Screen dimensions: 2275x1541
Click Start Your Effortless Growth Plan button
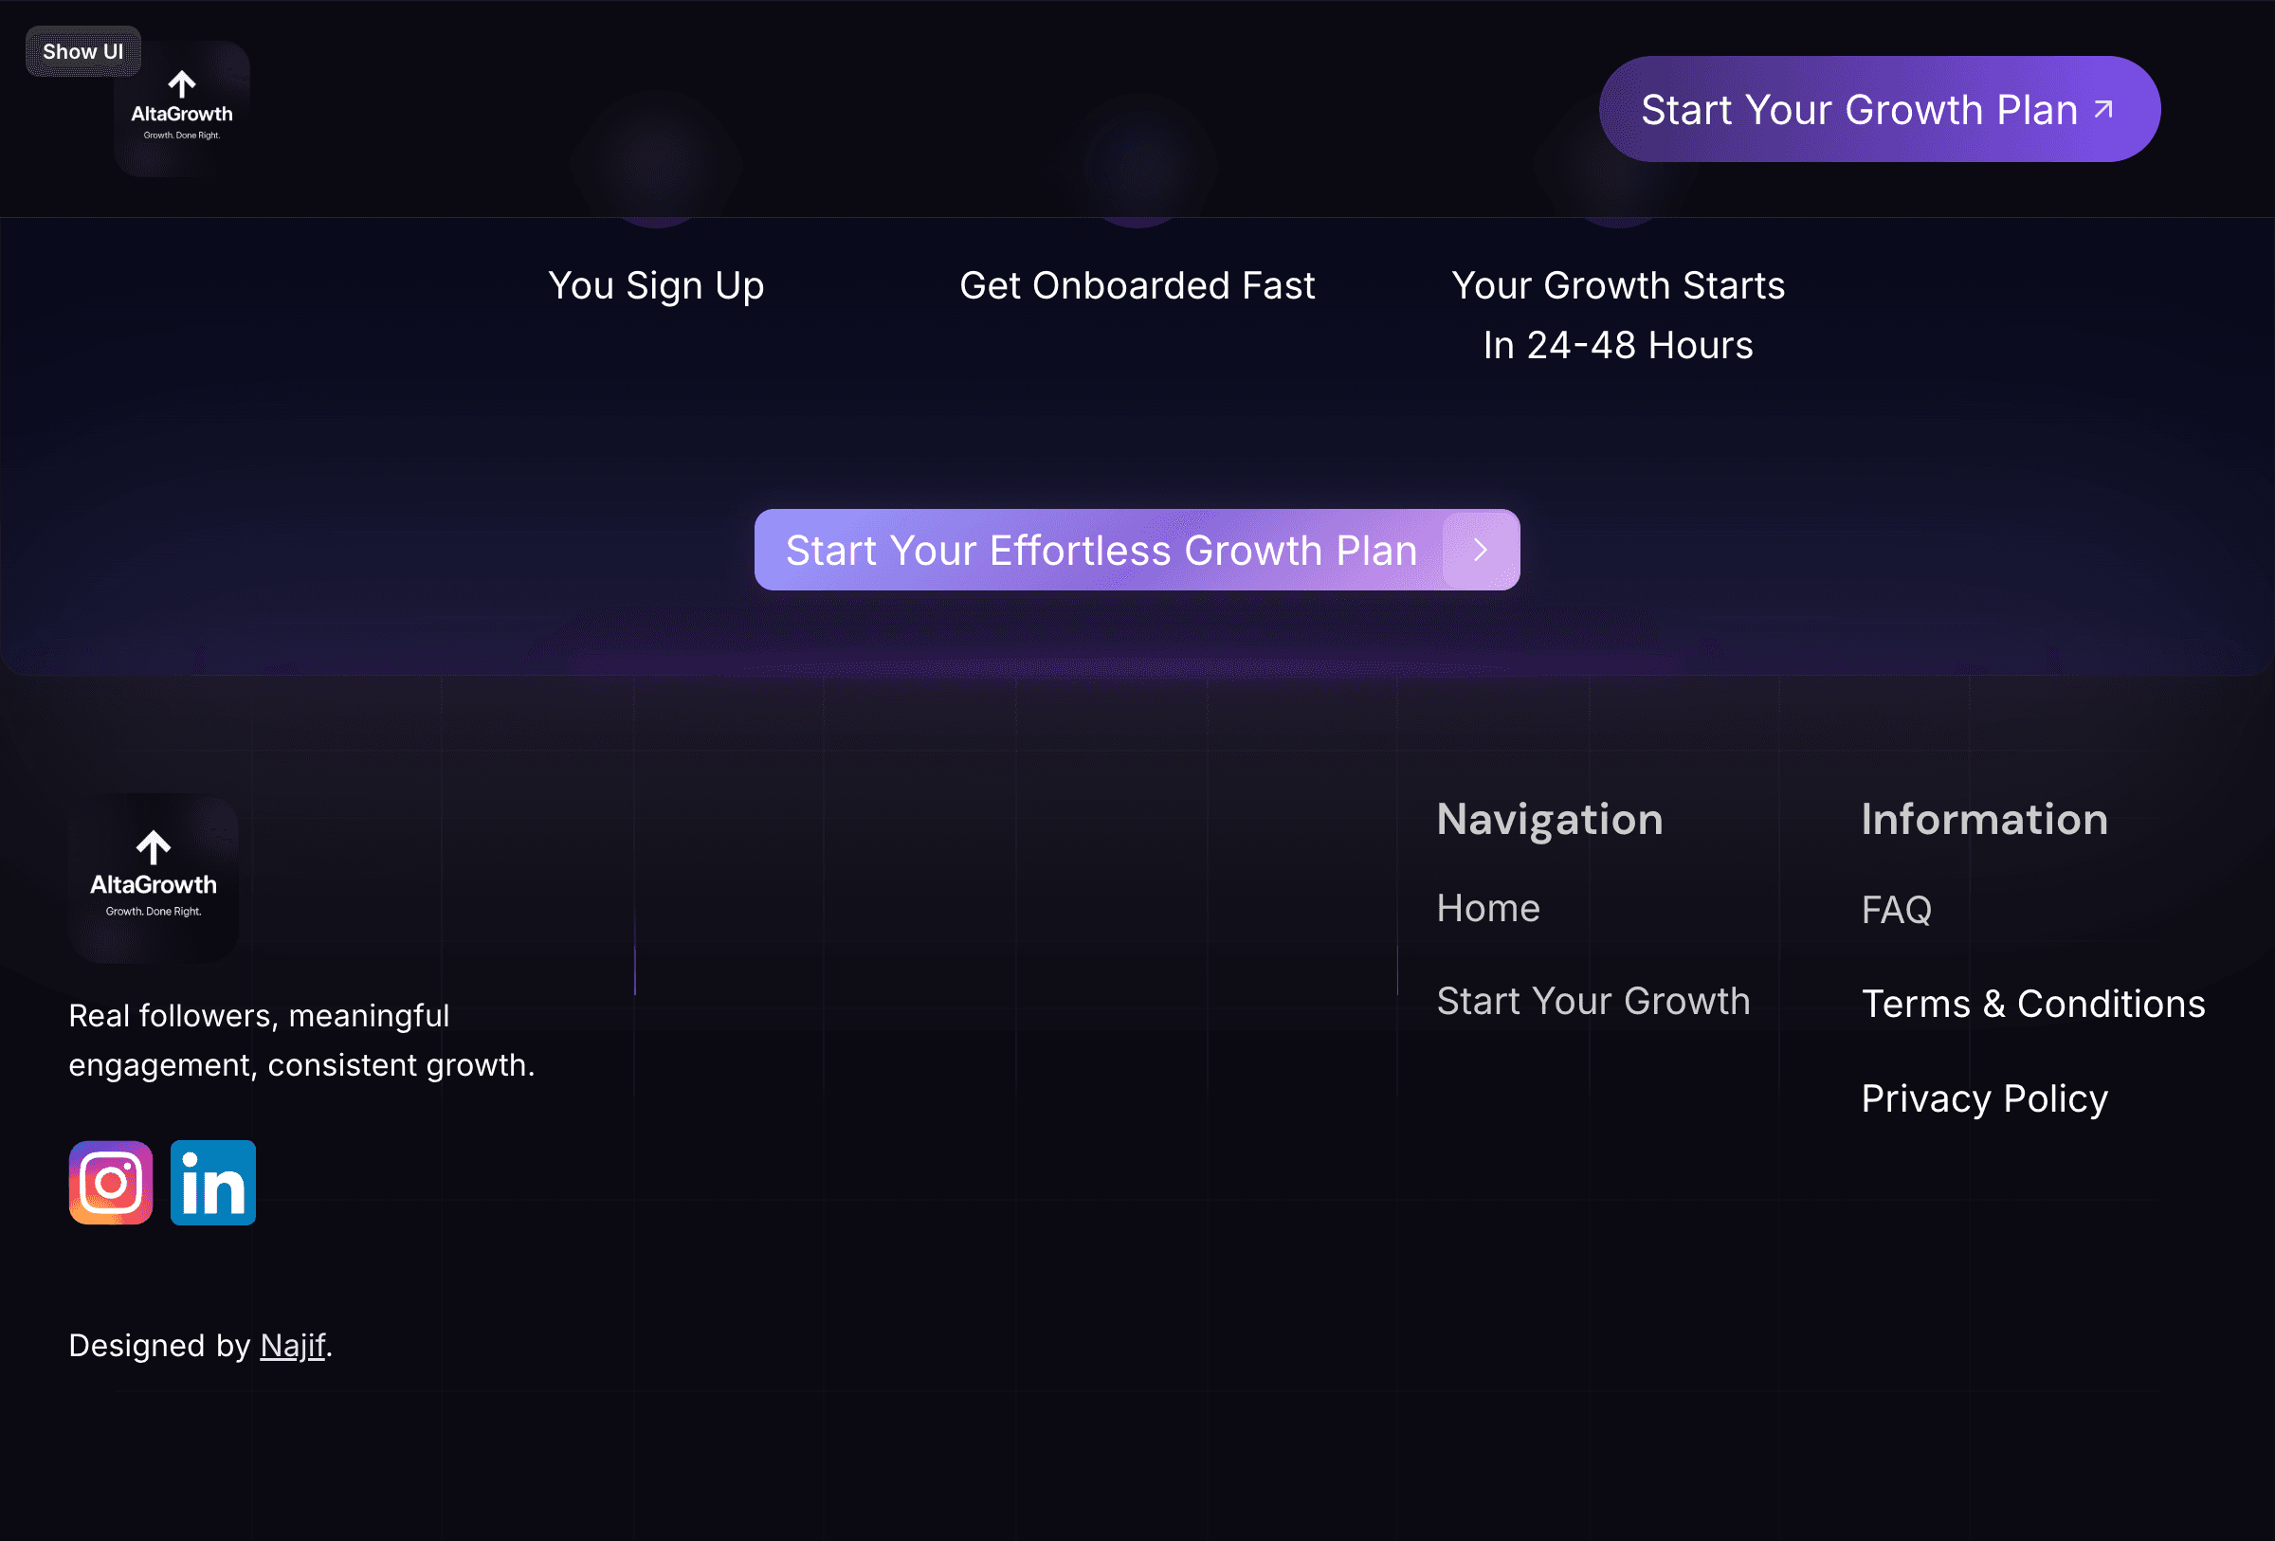pos(1101,550)
